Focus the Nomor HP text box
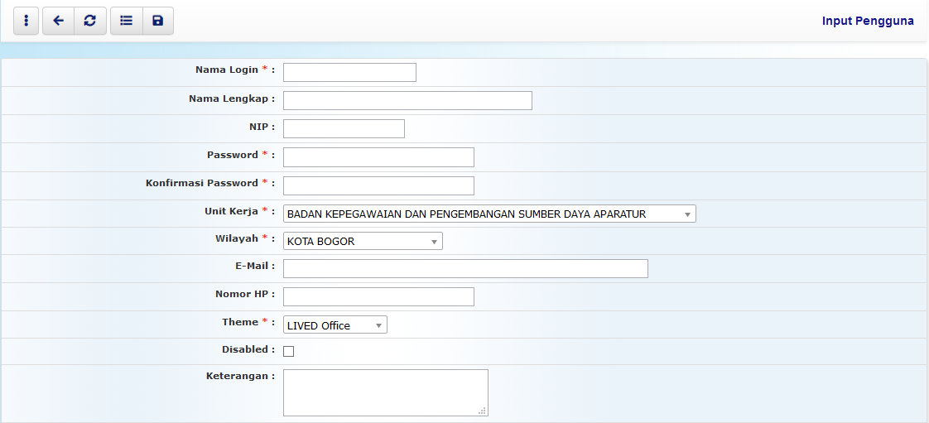Image resolution: width=929 pixels, height=423 pixels. [378, 297]
